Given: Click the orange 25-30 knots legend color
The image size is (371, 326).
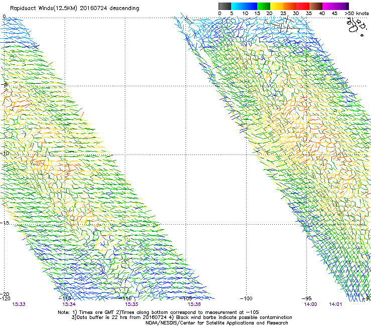Looking at the screenshot, I should (x=290, y=6).
